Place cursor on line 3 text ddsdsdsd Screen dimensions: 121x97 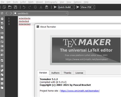click(25, 24)
